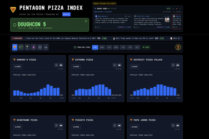The image size is (209, 139).
Task: Select SAT in timeline view
Action: coord(137,47)
